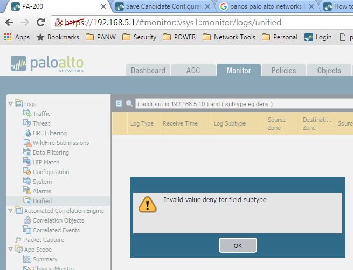Open the Security bookmark folder
The height and width of the screenshot is (270, 353).
click(x=140, y=37)
